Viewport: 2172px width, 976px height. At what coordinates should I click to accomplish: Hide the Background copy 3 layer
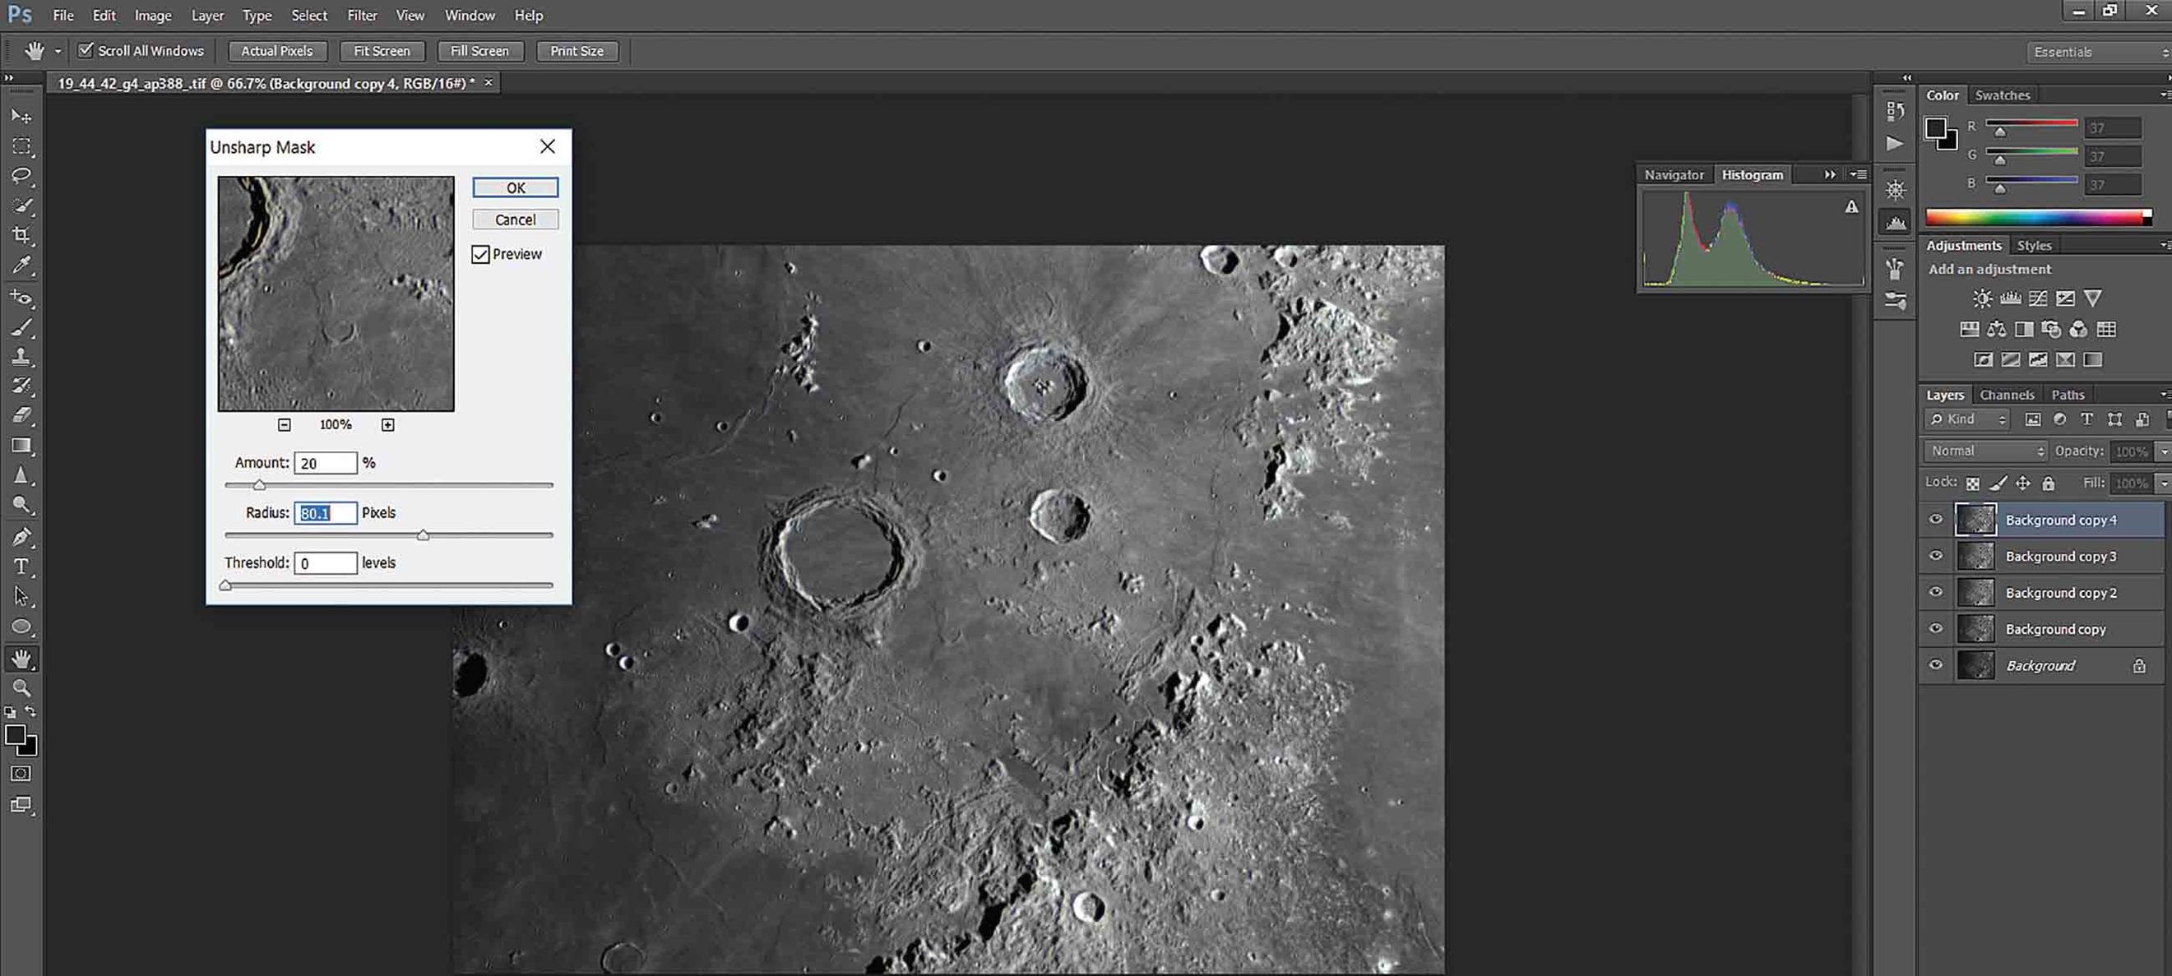point(1936,557)
